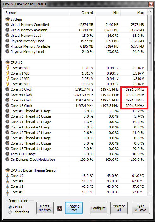The height and width of the screenshot is (222, 155).
Task: Click the Core #0 VID lightning bolt icon
Action: (8, 68)
